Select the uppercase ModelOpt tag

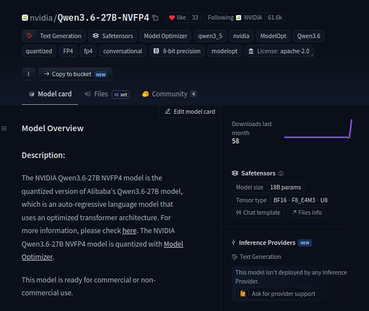pyautogui.click(x=273, y=36)
